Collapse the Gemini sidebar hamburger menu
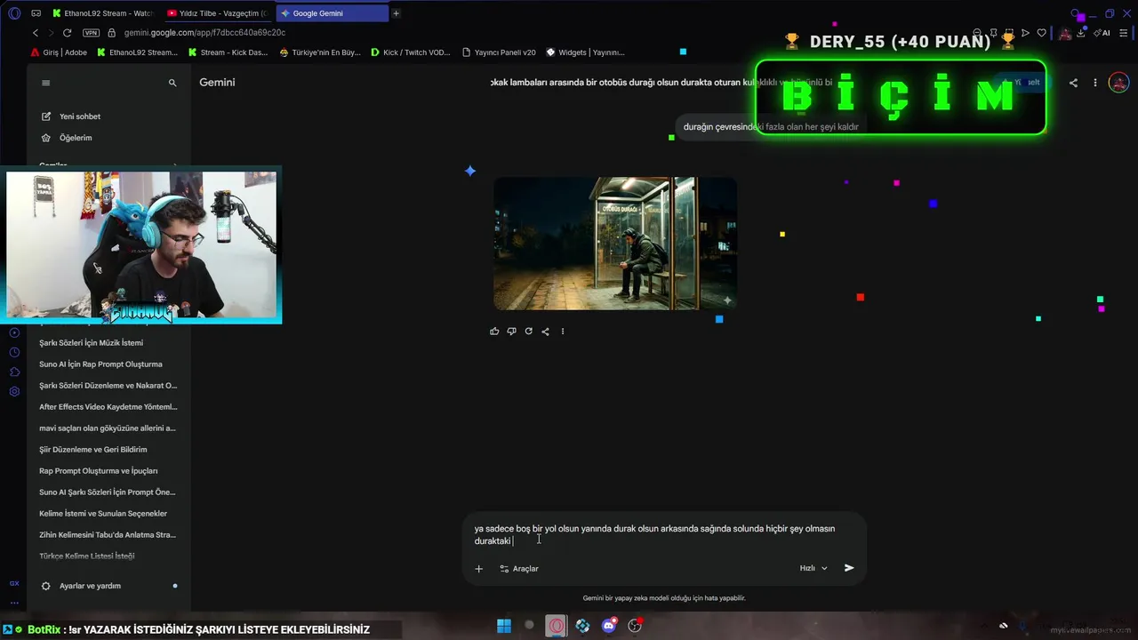 (x=46, y=83)
